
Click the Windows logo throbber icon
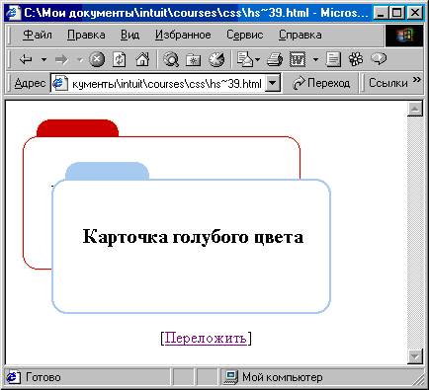[404, 36]
